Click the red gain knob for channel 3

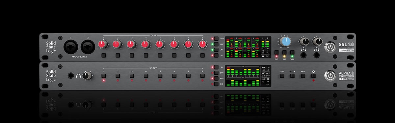pos(131,44)
